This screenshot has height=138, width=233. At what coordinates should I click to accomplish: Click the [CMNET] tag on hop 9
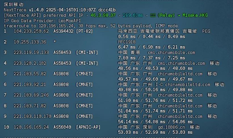pyautogui.click(x=84, y=116)
